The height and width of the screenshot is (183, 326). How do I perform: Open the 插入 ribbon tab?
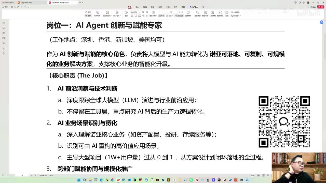tap(137, 7)
